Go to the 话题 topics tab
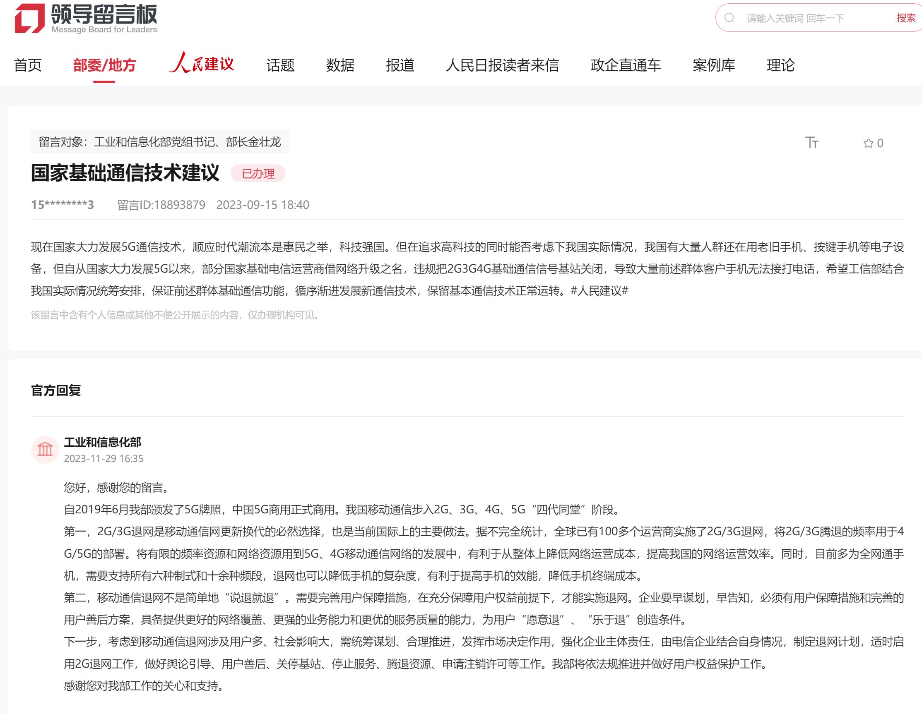The width and height of the screenshot is (922, 714). [280, 65]
